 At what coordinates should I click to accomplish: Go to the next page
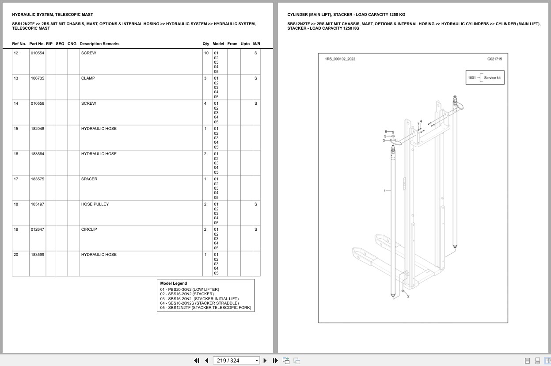(265, 361)
